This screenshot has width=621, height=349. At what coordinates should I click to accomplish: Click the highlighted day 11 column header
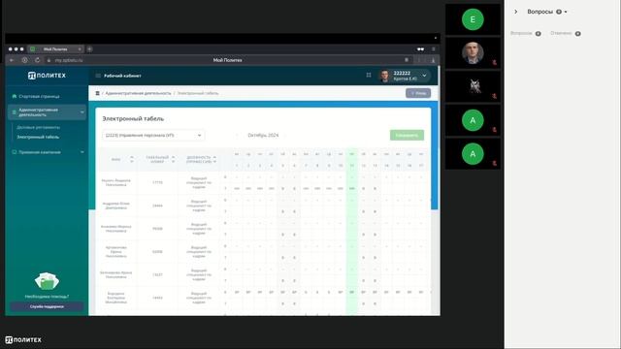click(351, 166)
